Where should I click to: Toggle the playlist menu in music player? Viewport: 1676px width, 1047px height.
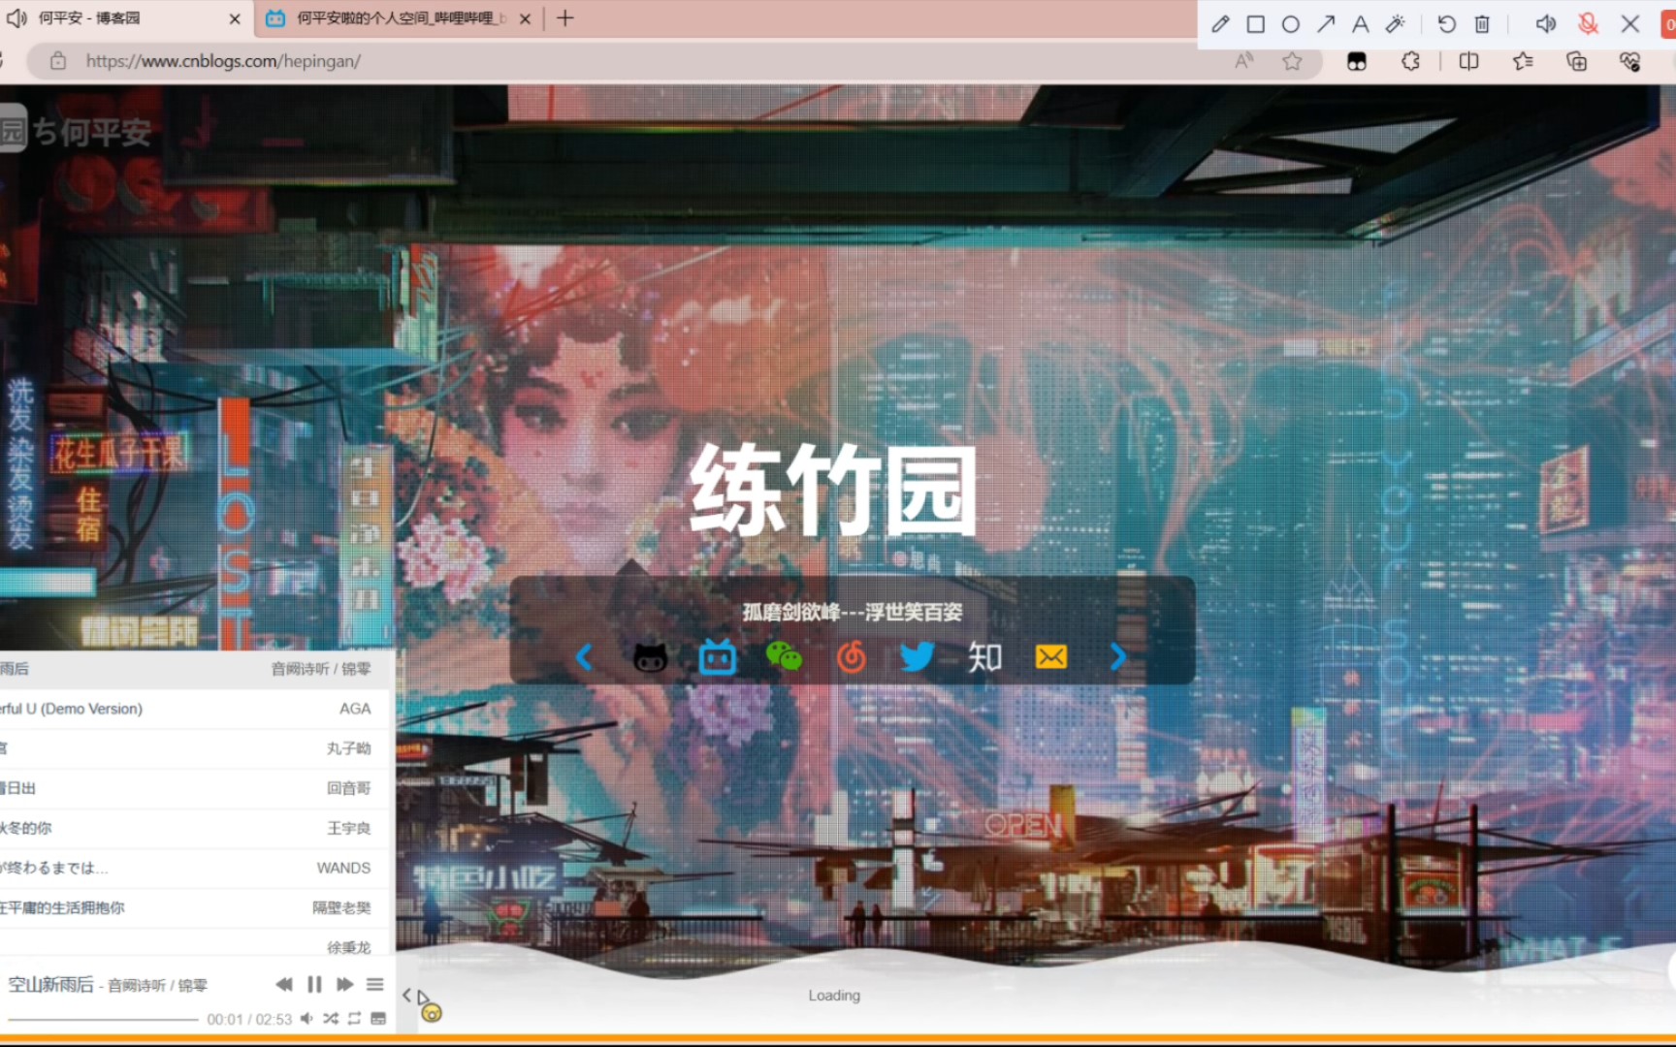(375, 984)
